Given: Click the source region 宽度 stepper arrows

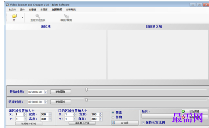Looking at the screenshot, I should click(x=50, y=114).
